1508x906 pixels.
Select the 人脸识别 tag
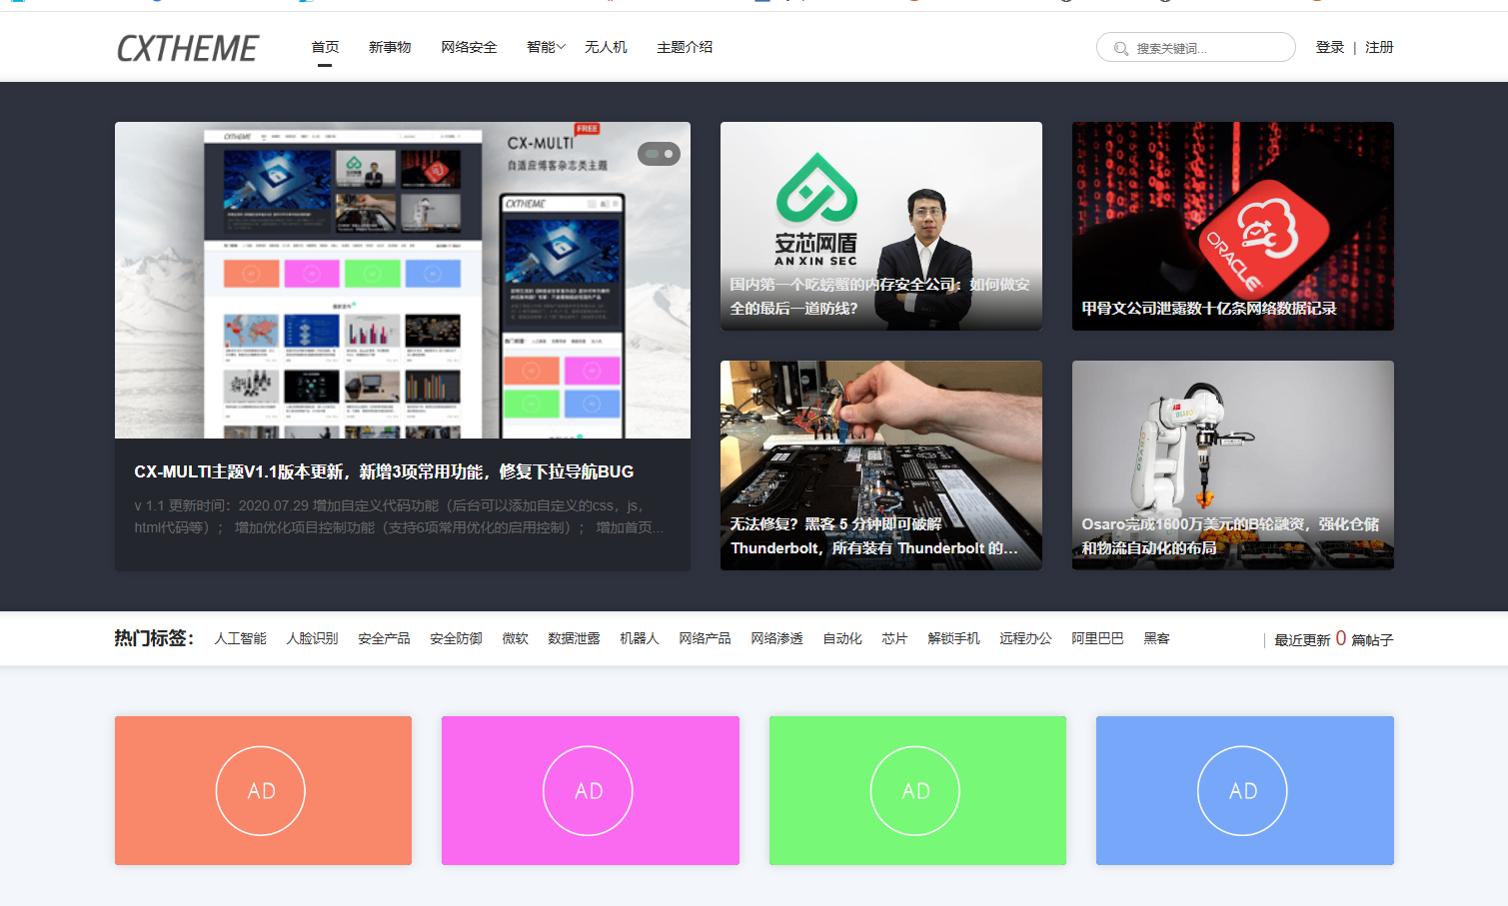[x=312, y=638]
